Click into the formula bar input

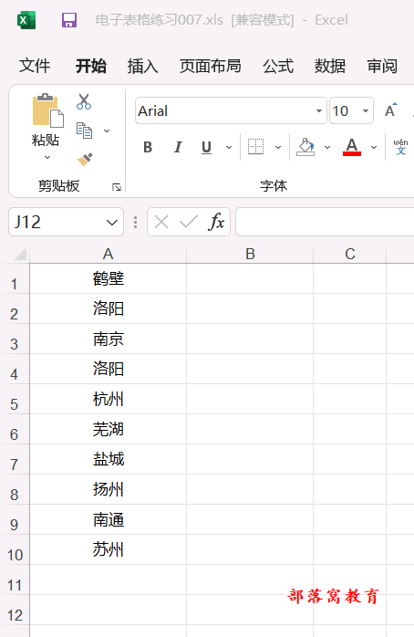325,222
